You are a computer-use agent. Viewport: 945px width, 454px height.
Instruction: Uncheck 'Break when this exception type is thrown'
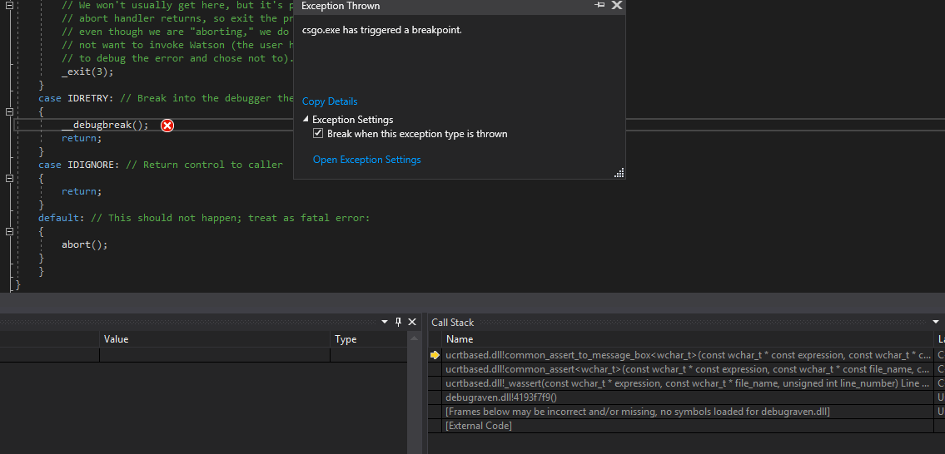[318, 134]
